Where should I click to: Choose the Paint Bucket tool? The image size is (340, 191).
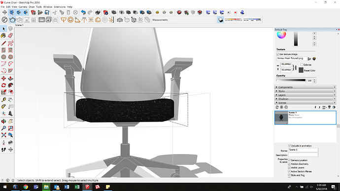[3, 35]
